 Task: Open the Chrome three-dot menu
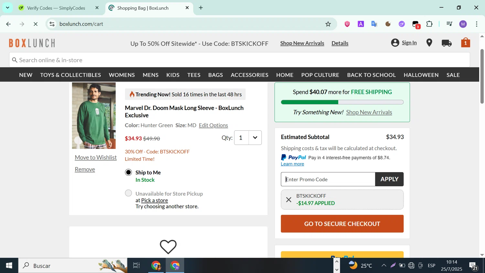coord(477,24)
